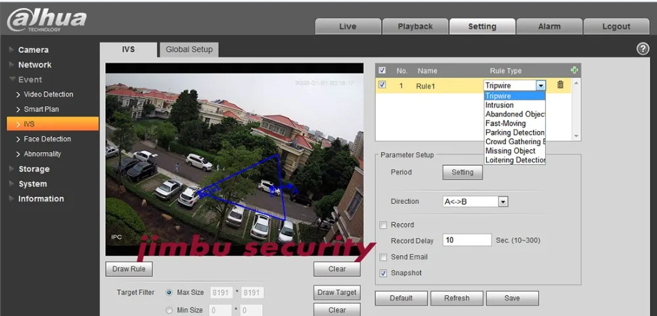Open Face Detection in sidebar
Image resolution: width=657 pixels, height=316 pixels.
(47, 139)
